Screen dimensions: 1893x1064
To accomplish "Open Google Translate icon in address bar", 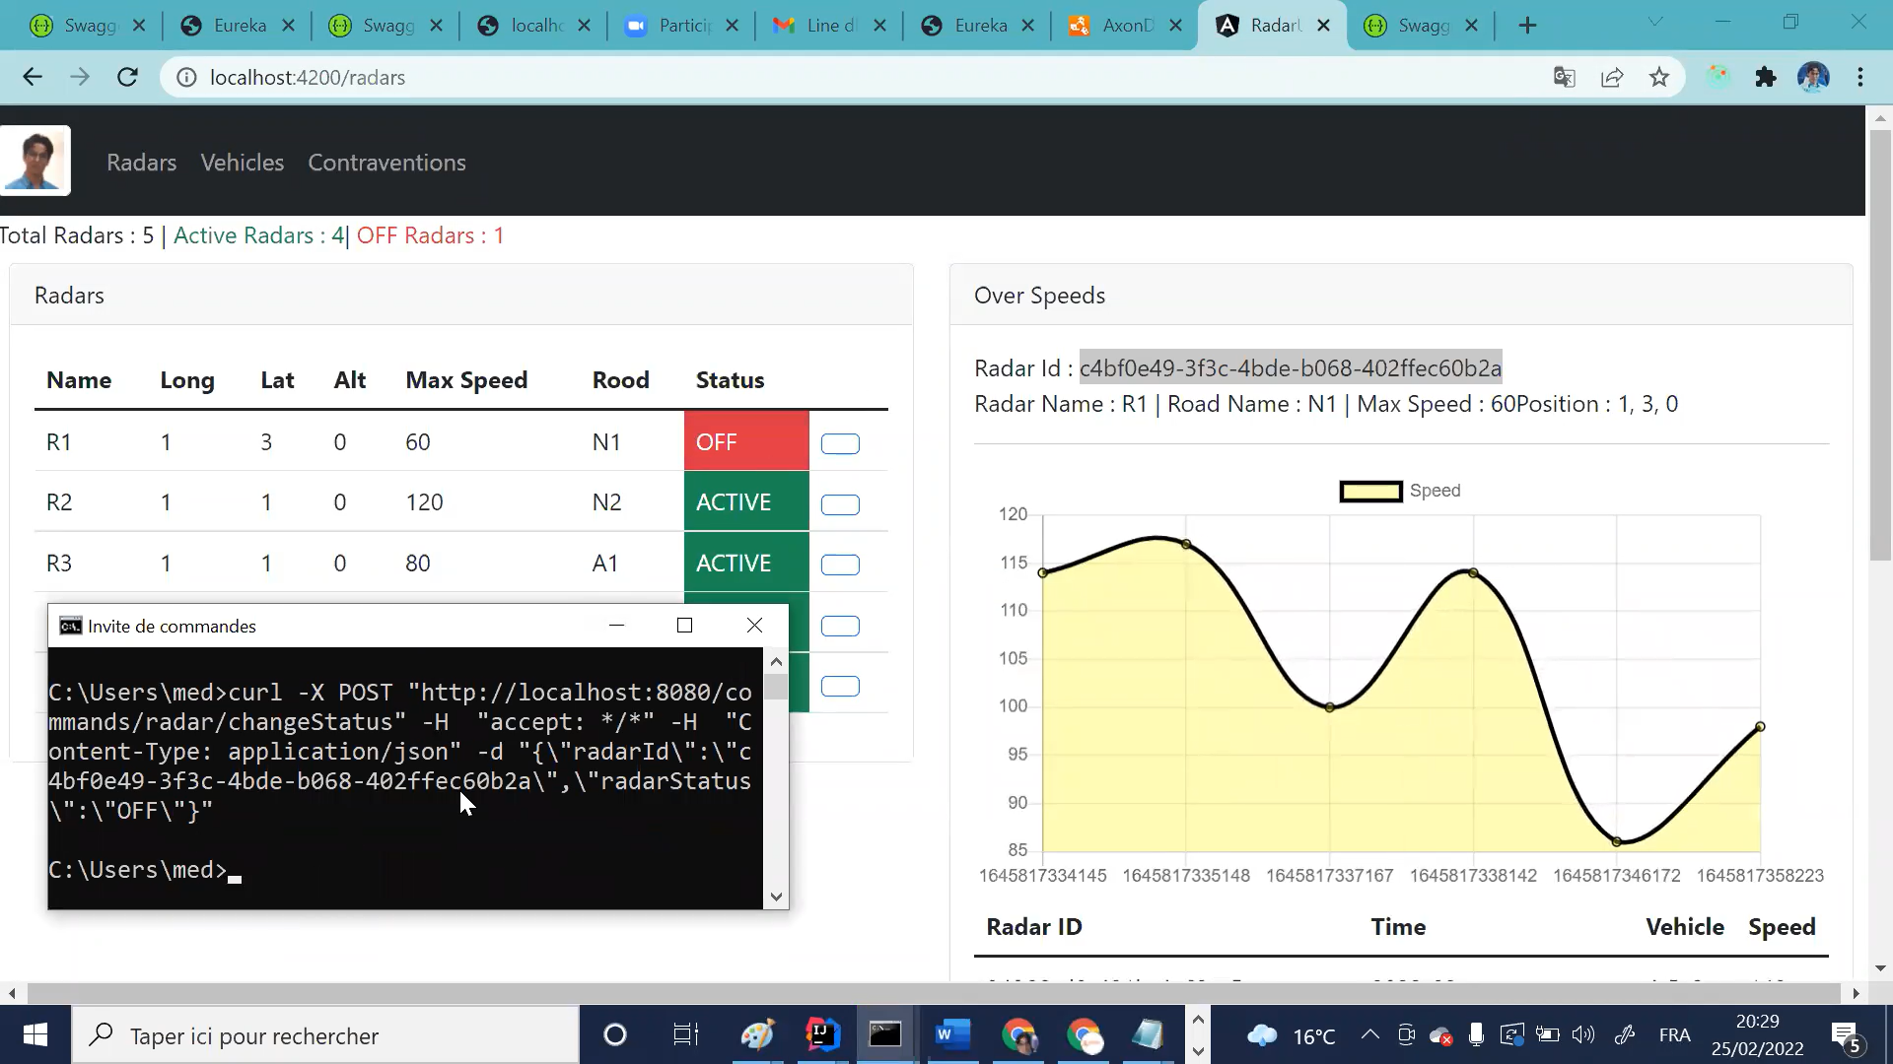I will [x=1565, y=77].
